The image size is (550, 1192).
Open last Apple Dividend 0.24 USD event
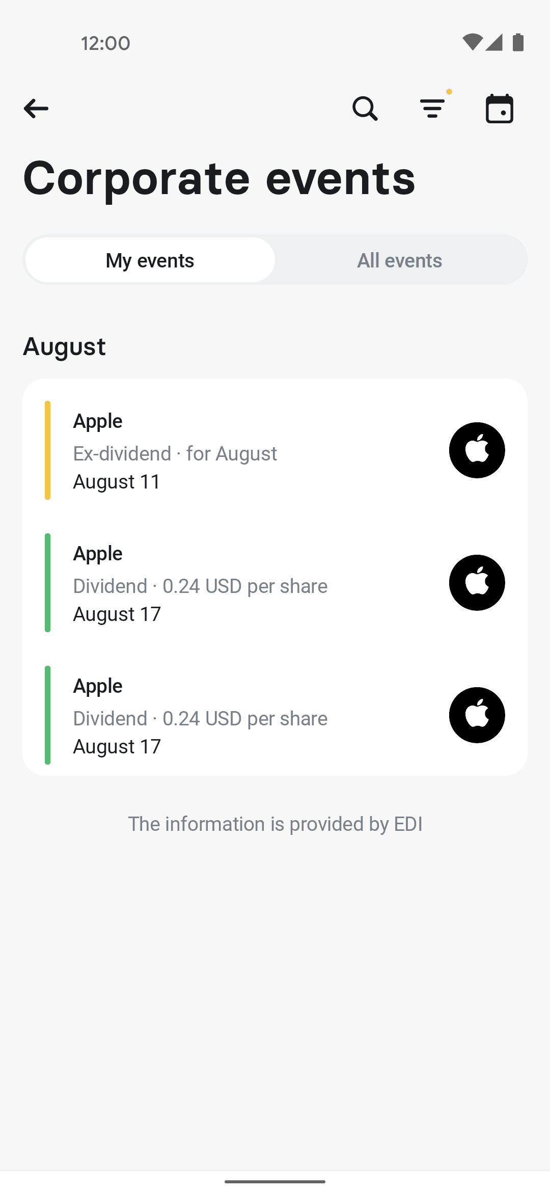click(x=275, y=715)
